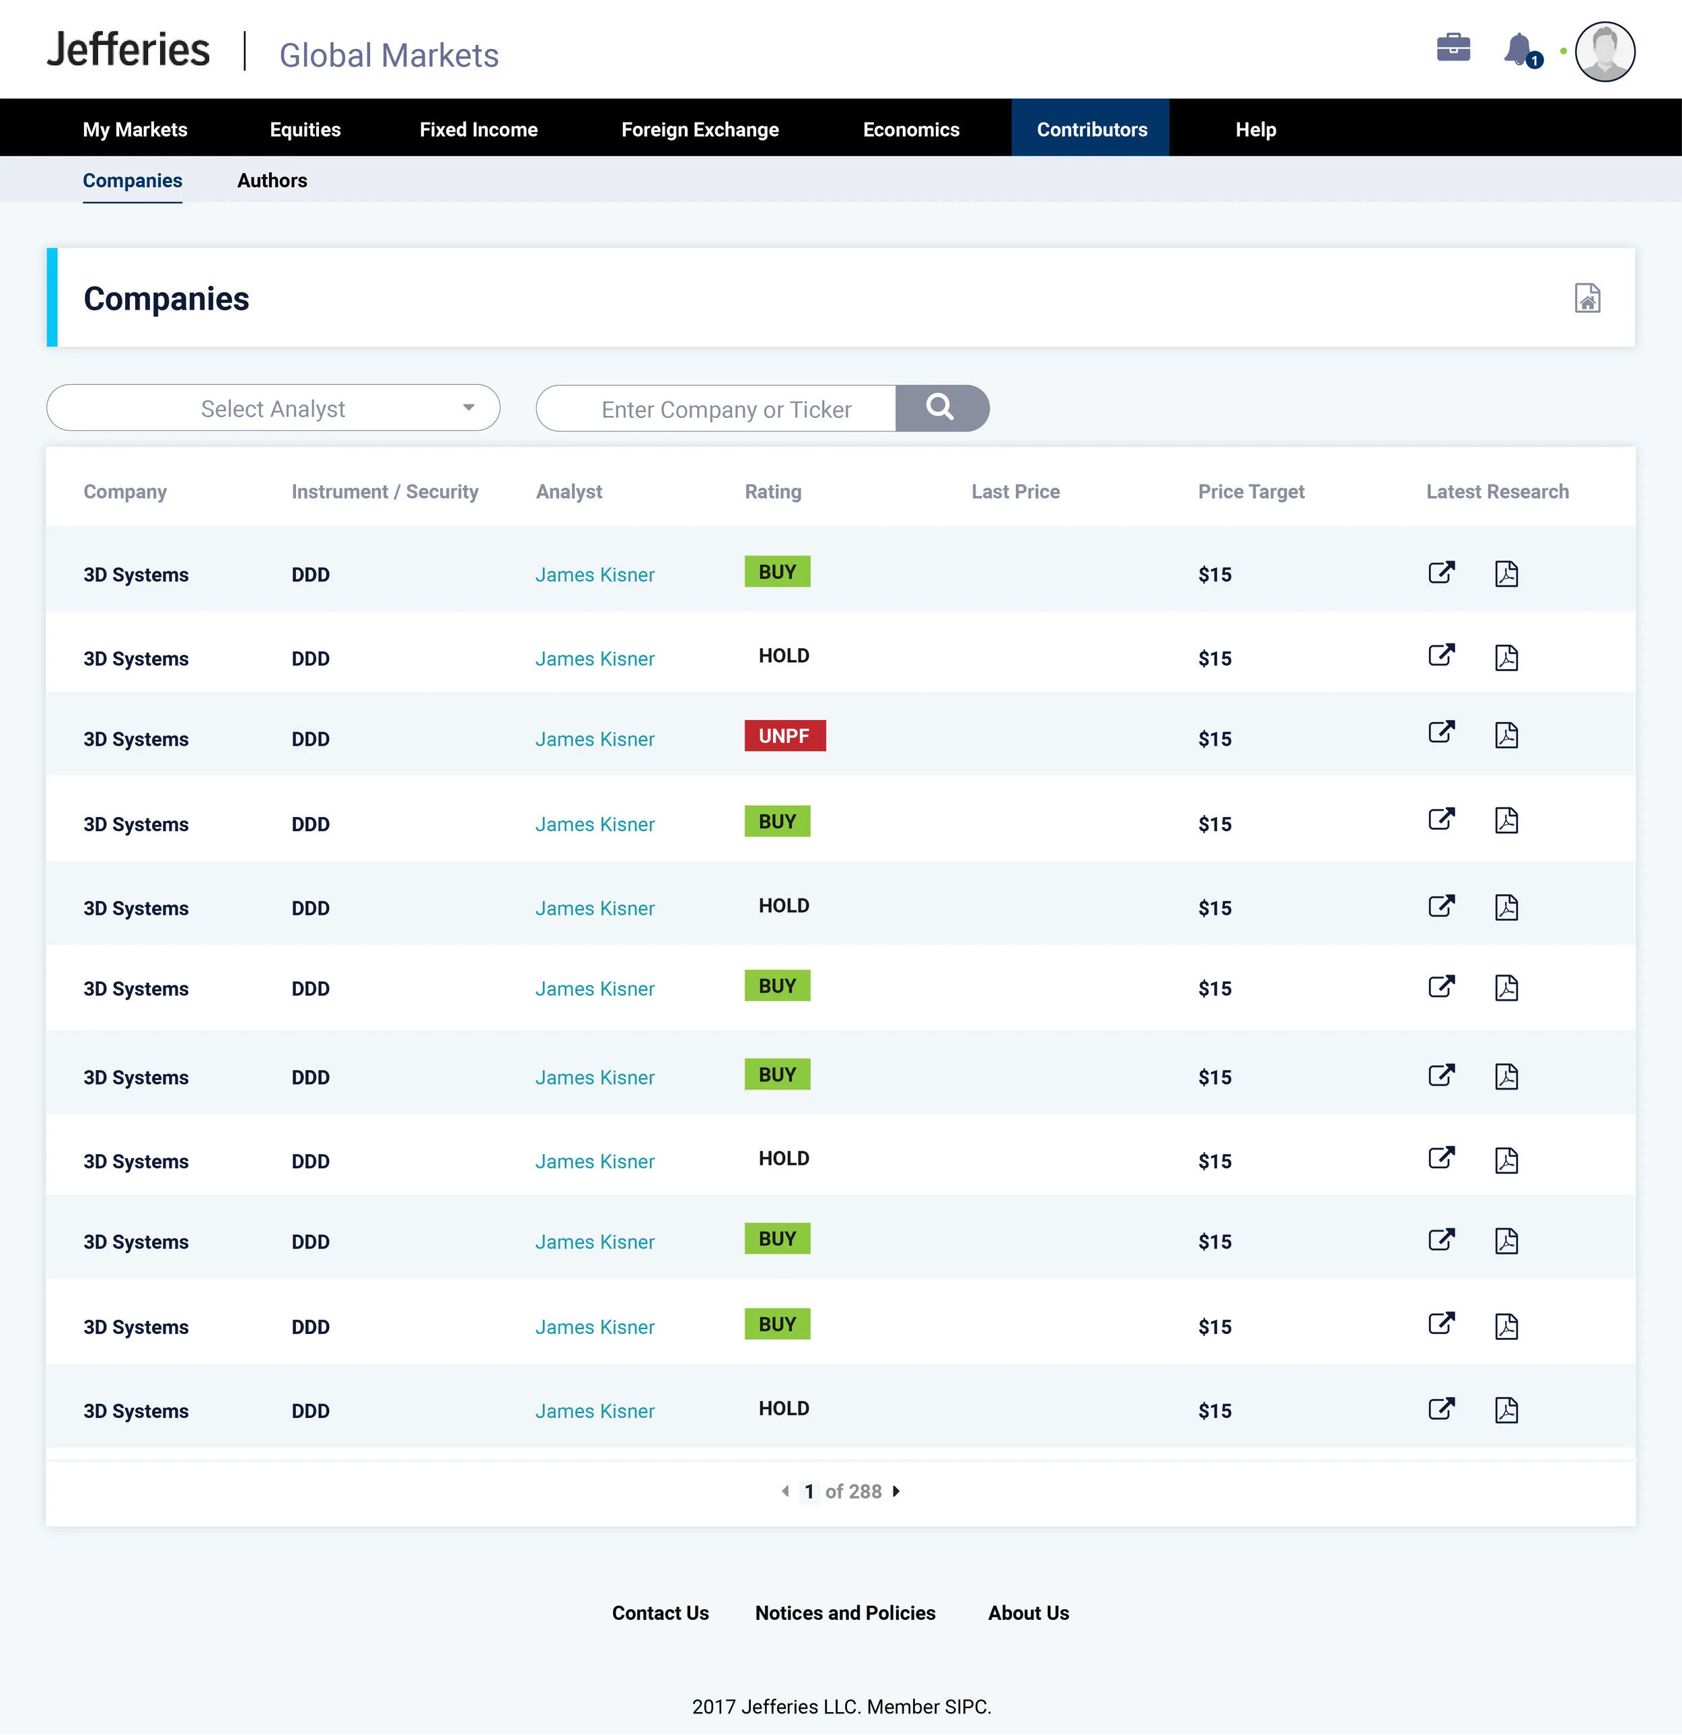Open the My Markets menu
This screenshot has width=1682, height=1735.
point(135,129)
